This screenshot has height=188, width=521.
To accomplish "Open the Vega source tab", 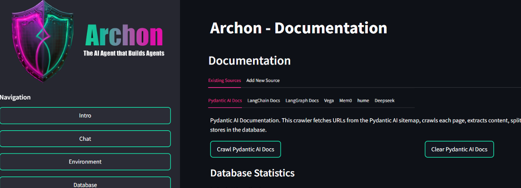I will 329,101.
